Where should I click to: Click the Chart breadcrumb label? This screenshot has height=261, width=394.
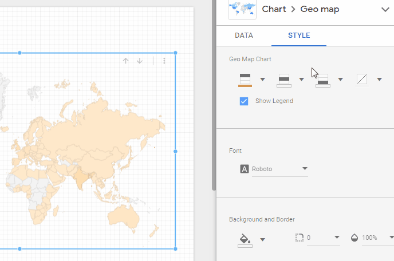pos(274,9)
